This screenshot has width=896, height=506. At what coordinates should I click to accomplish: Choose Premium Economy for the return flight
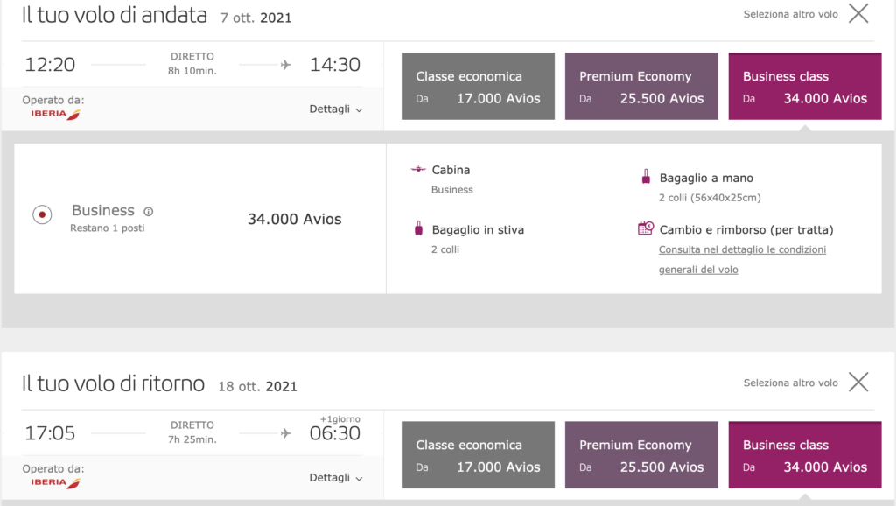pos(641,454)
